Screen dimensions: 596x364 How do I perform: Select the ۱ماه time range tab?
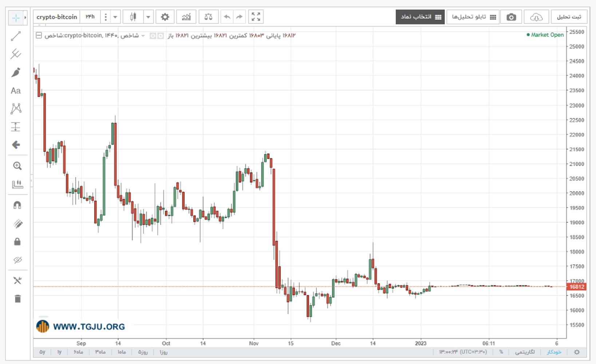click(122, 352)
